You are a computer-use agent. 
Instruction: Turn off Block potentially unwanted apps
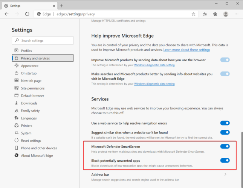tap(225, 161)
